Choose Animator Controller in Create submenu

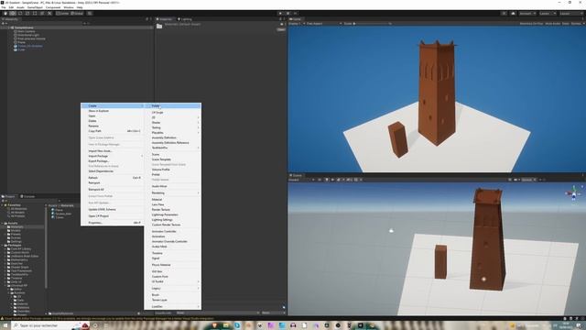click(173, 231)
